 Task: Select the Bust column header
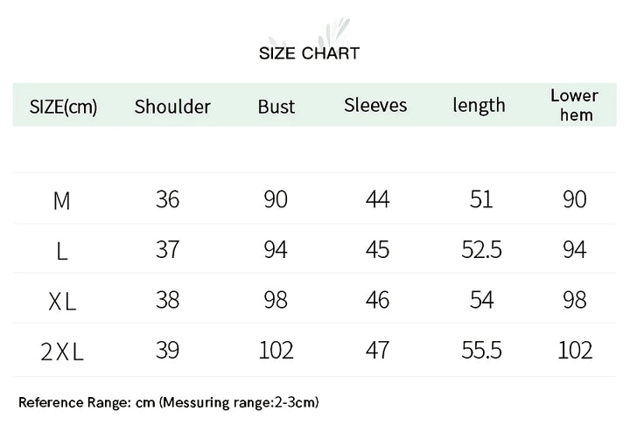276,107
